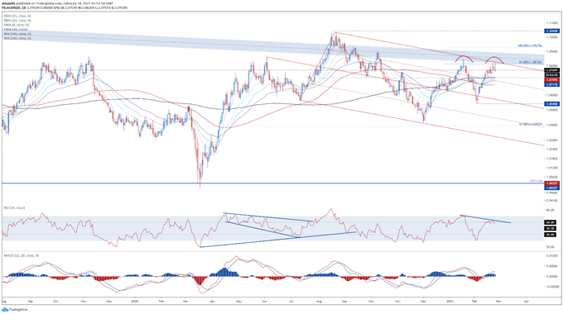Click the TradingView cloud logo icon
The image size is (563, 314).
5,310
